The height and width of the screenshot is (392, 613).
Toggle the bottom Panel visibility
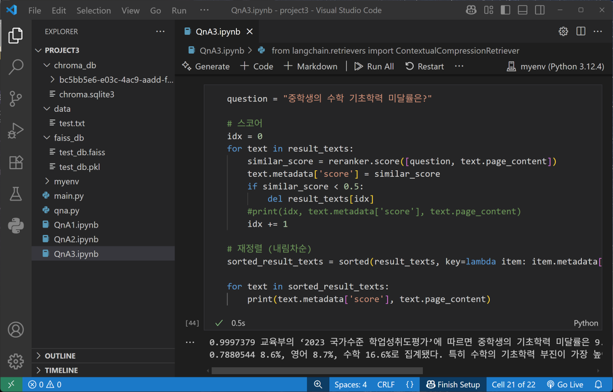coord(522,10)
